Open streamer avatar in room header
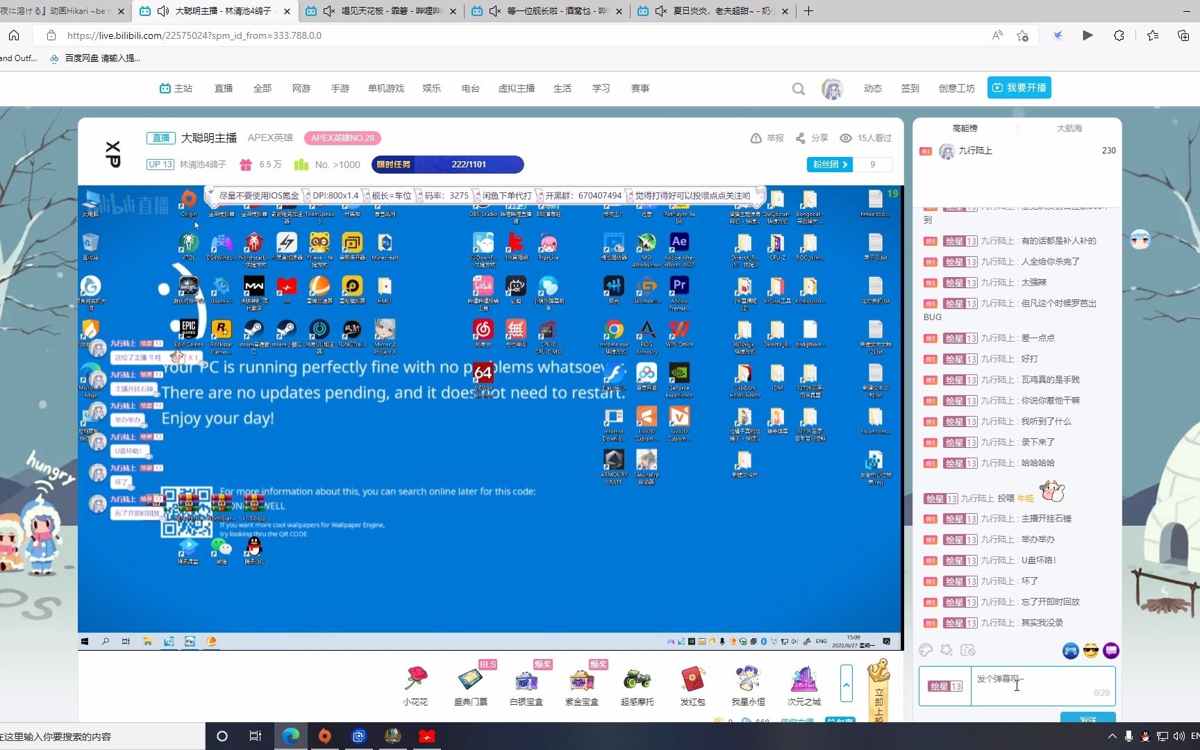 click(x=113, y=154)
